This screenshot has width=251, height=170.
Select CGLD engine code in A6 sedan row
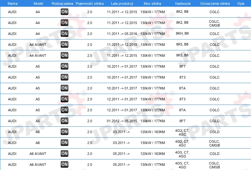coord(214,132)
